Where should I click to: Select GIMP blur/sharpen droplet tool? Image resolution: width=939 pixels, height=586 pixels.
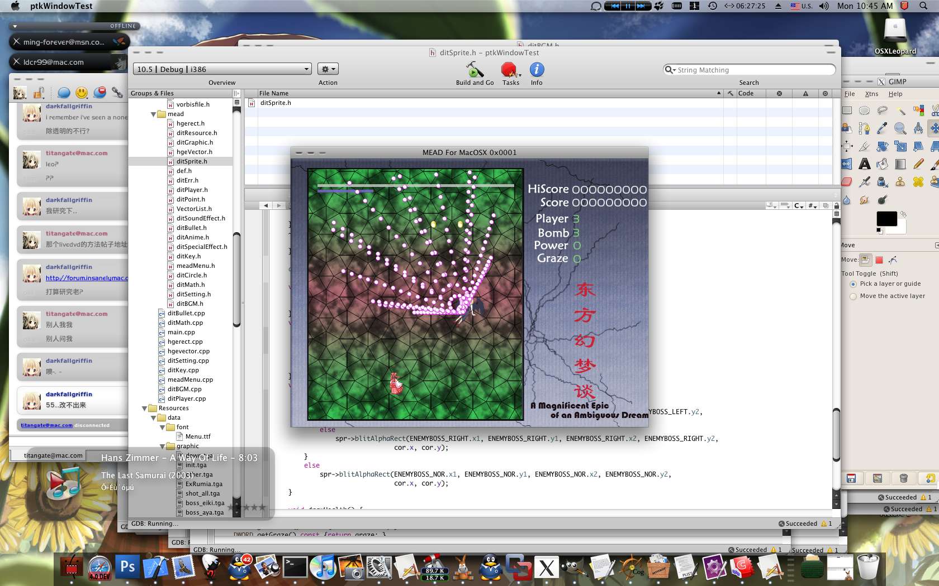[847, 200]
